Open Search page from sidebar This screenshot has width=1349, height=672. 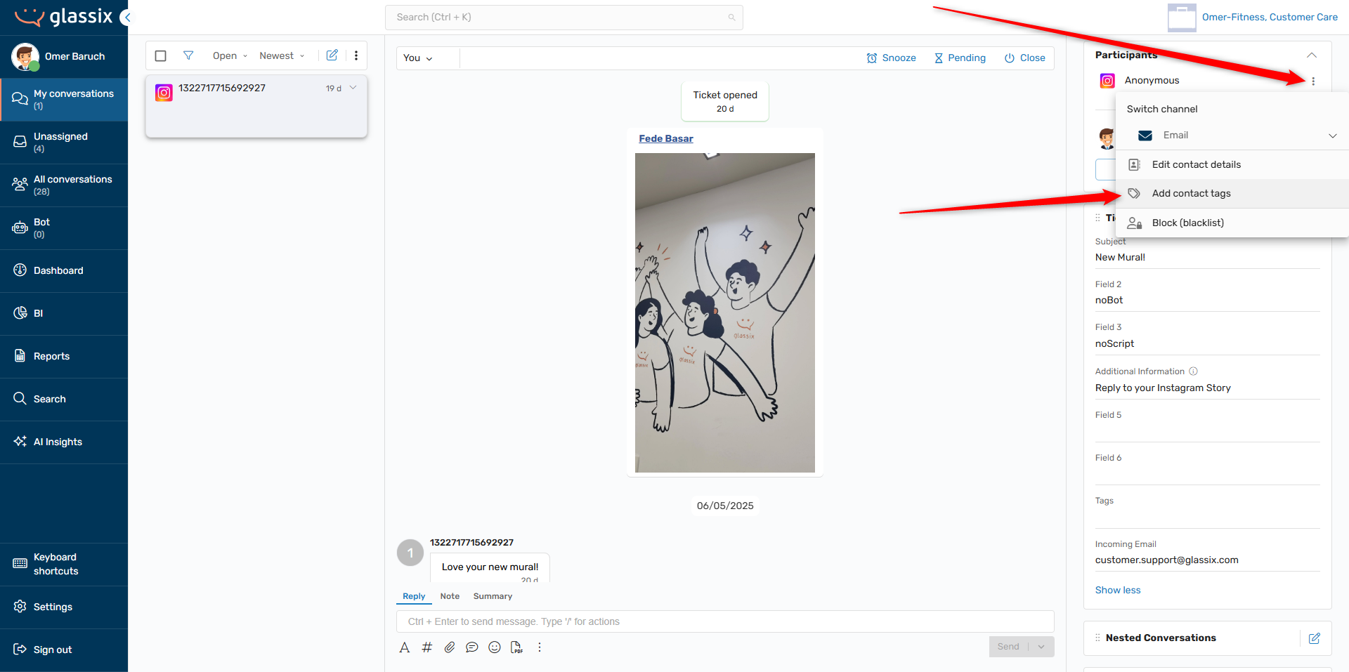64,400
